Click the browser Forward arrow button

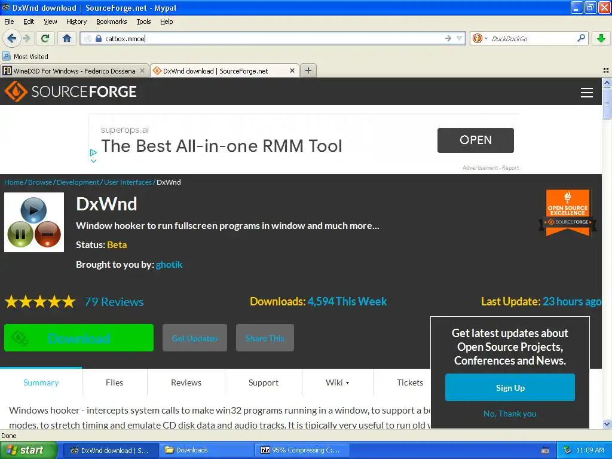click(26, 38)
